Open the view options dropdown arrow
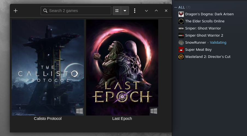The width and height of the screenshot is (247, 136). click(125, 11)
